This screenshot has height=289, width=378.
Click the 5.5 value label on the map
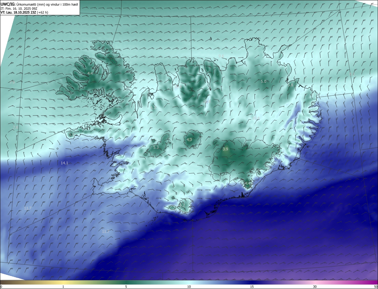[71, 134]
